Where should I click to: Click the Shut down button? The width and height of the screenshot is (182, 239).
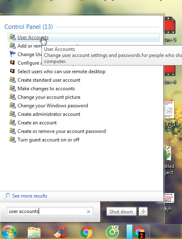121,211
